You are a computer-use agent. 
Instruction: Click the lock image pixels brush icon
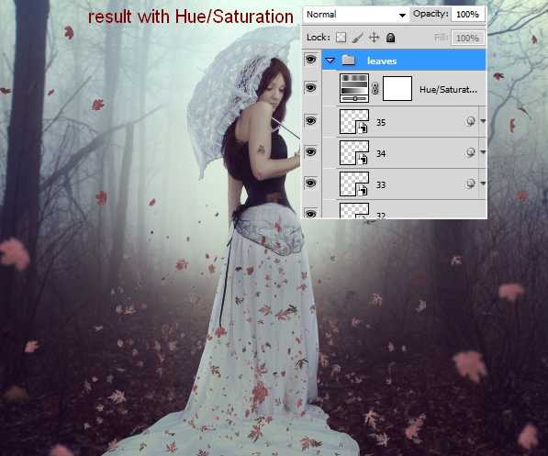coord(357,38)
